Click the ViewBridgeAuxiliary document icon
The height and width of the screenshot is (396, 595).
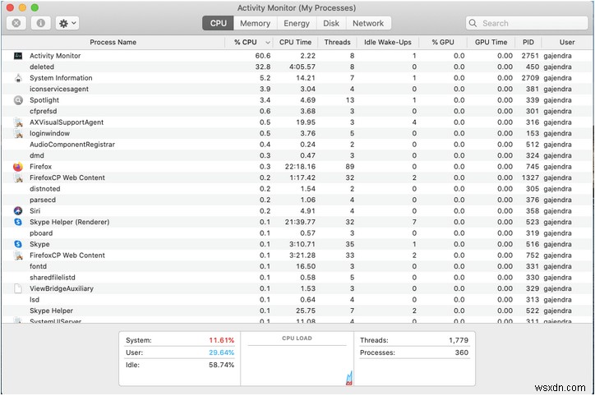click(x=18, y=288)
